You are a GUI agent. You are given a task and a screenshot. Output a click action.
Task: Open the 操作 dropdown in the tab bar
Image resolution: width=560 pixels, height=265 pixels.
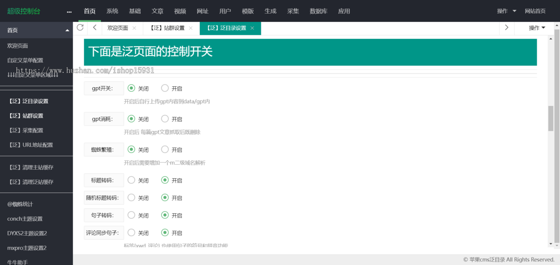(x=537, y=28)
